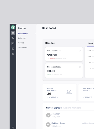Image resolution: width=94 pixels, height=129 pixels.
Task: Open the reports chart sidebar icon
Action: 13,49
